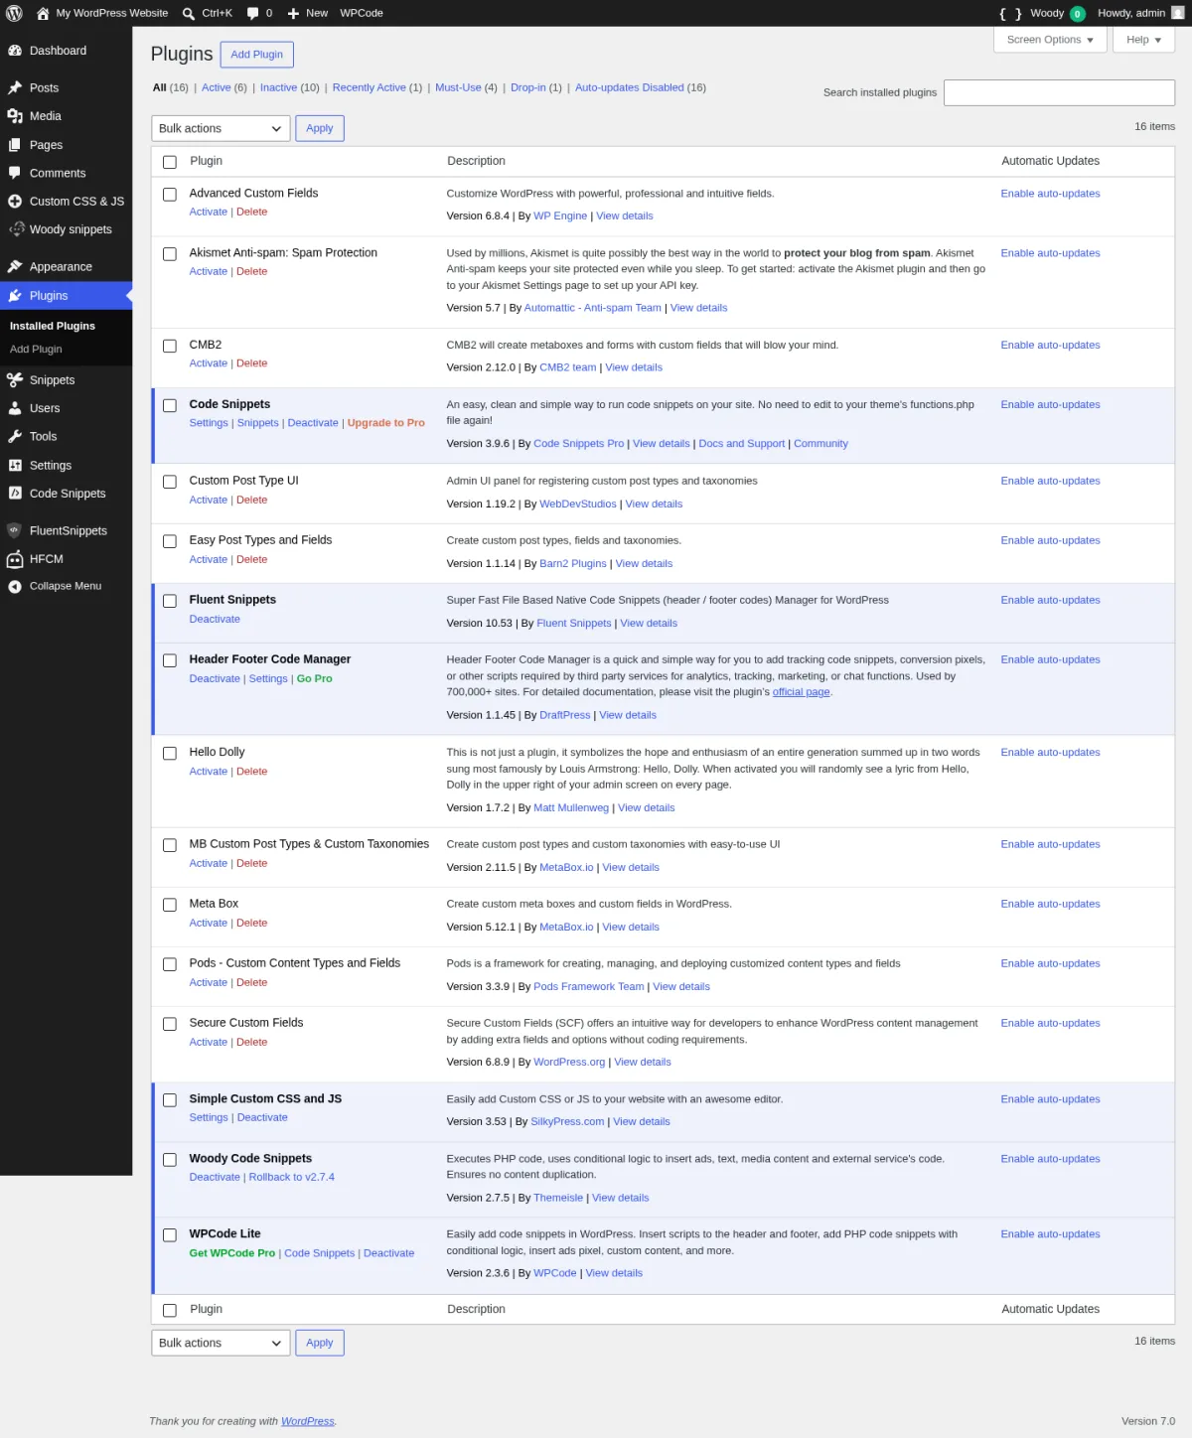The image size is (1192, 1438).
Task: Open Installed Plugins submenu item
Action: pyautogui.click(x=53, y=326)
